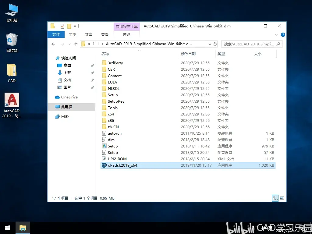Click the 应用程序工具 contextual tab
The height and width of the screenshot is (234, 312).
point(126,27)
